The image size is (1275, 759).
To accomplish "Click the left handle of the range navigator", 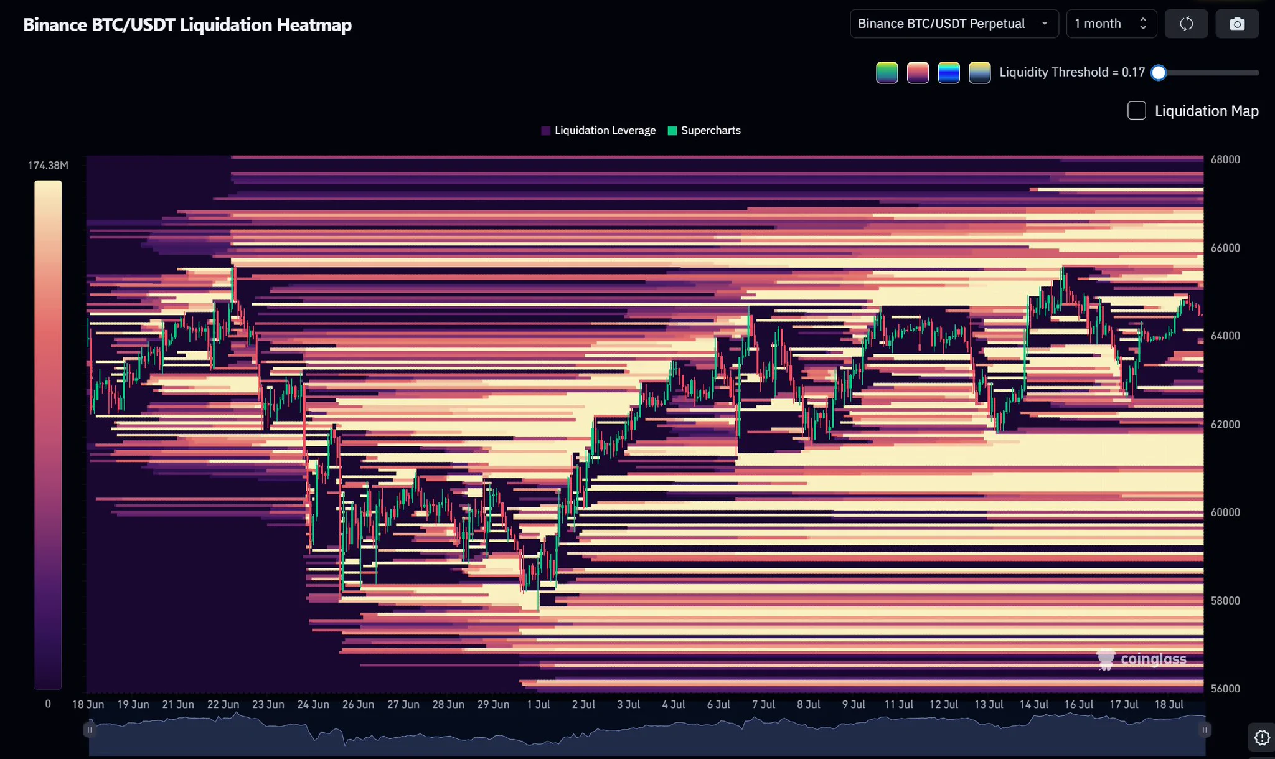I will 90,730.
